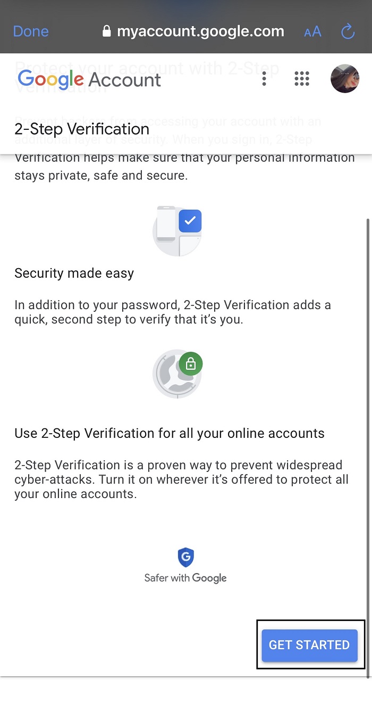Open the three-dot more options menu
Viewport: 372px width, 705px height.
264,79
